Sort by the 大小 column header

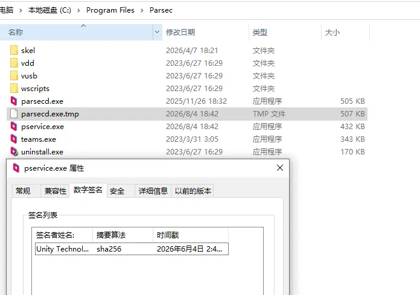click(x=346, y=32)
